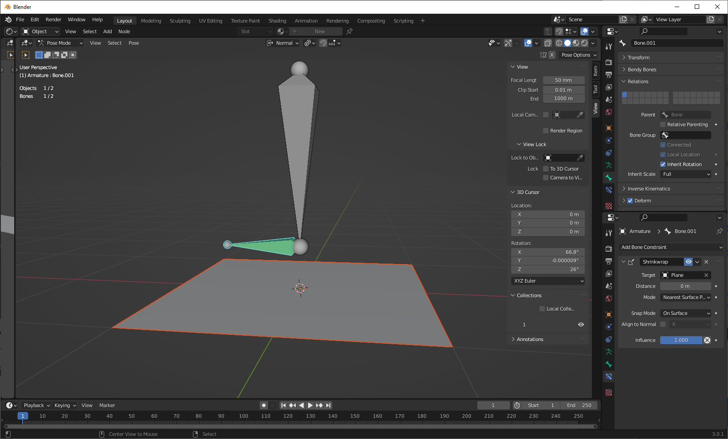Disable Inherit Rotation checkbox
This screenshot has width=728, height=439.
coord(663,164)
